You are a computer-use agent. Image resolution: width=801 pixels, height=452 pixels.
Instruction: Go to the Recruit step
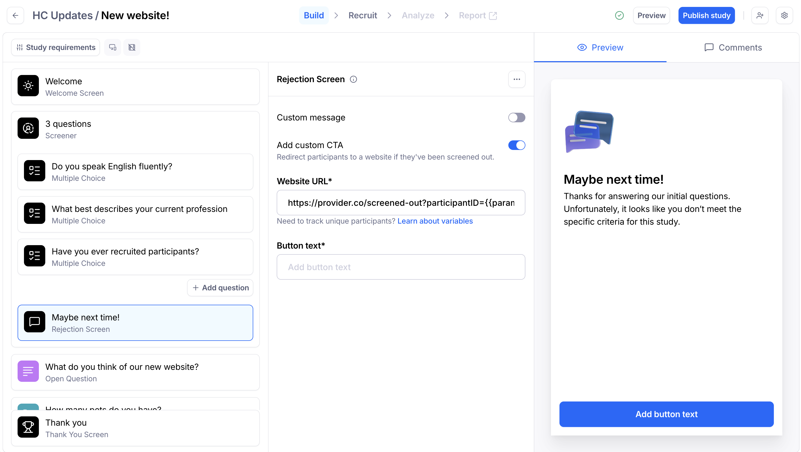pos(363,15)
